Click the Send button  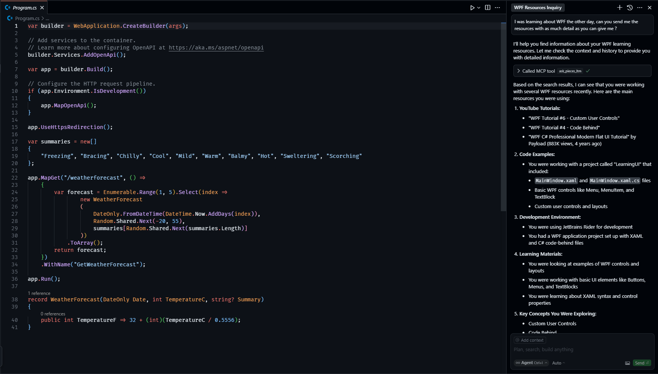coord(642,363)
